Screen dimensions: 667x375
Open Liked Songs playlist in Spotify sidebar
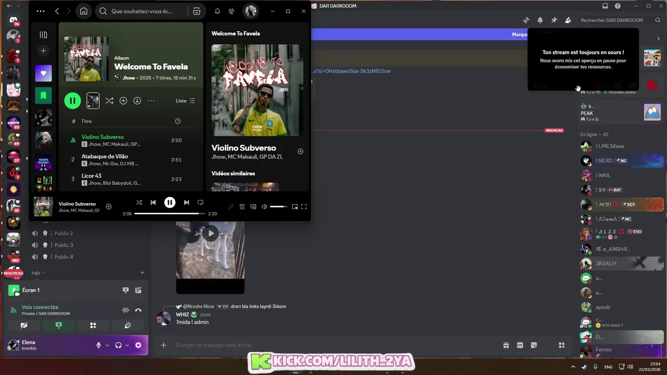pyautogui.click(x=43, y=73)
